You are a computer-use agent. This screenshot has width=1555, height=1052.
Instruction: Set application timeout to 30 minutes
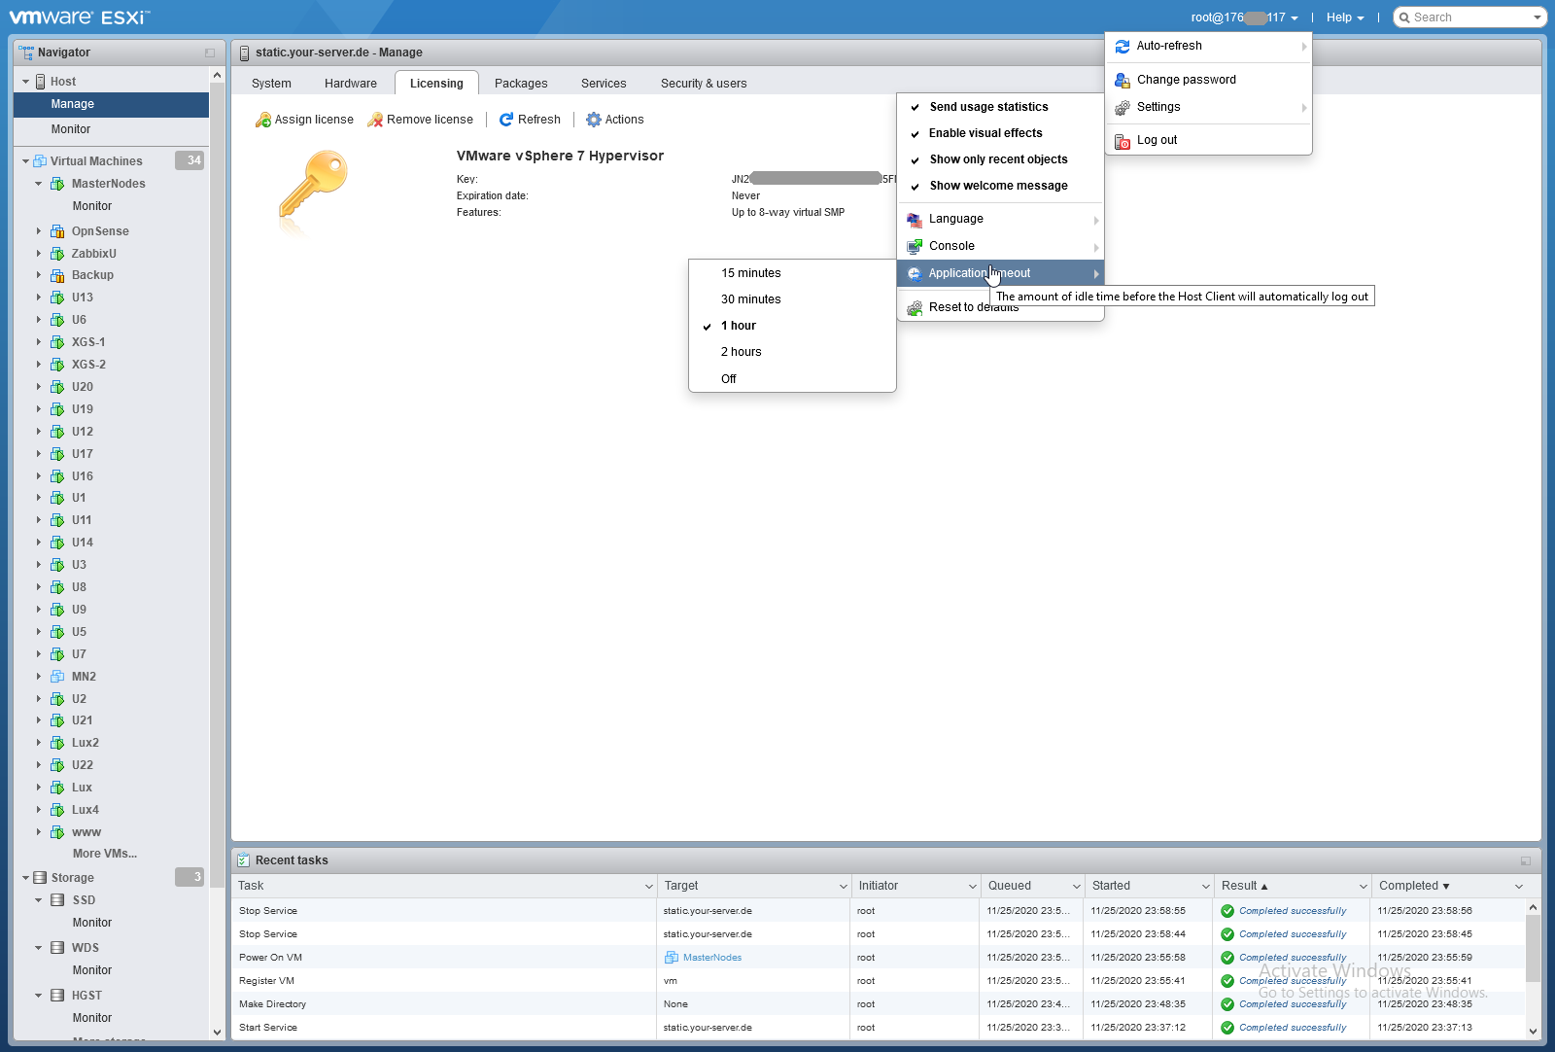click(x=792, y=299)
